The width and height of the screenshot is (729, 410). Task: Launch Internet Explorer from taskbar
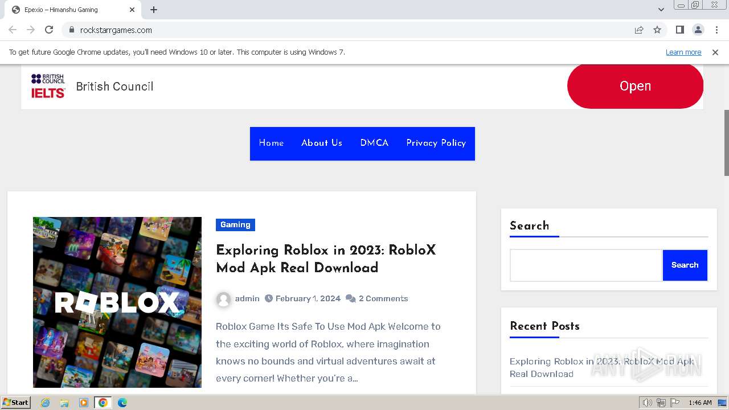pyautogui.click(x=46, y=403)
